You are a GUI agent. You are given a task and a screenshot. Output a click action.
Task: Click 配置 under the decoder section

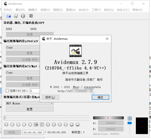[30, 34]
